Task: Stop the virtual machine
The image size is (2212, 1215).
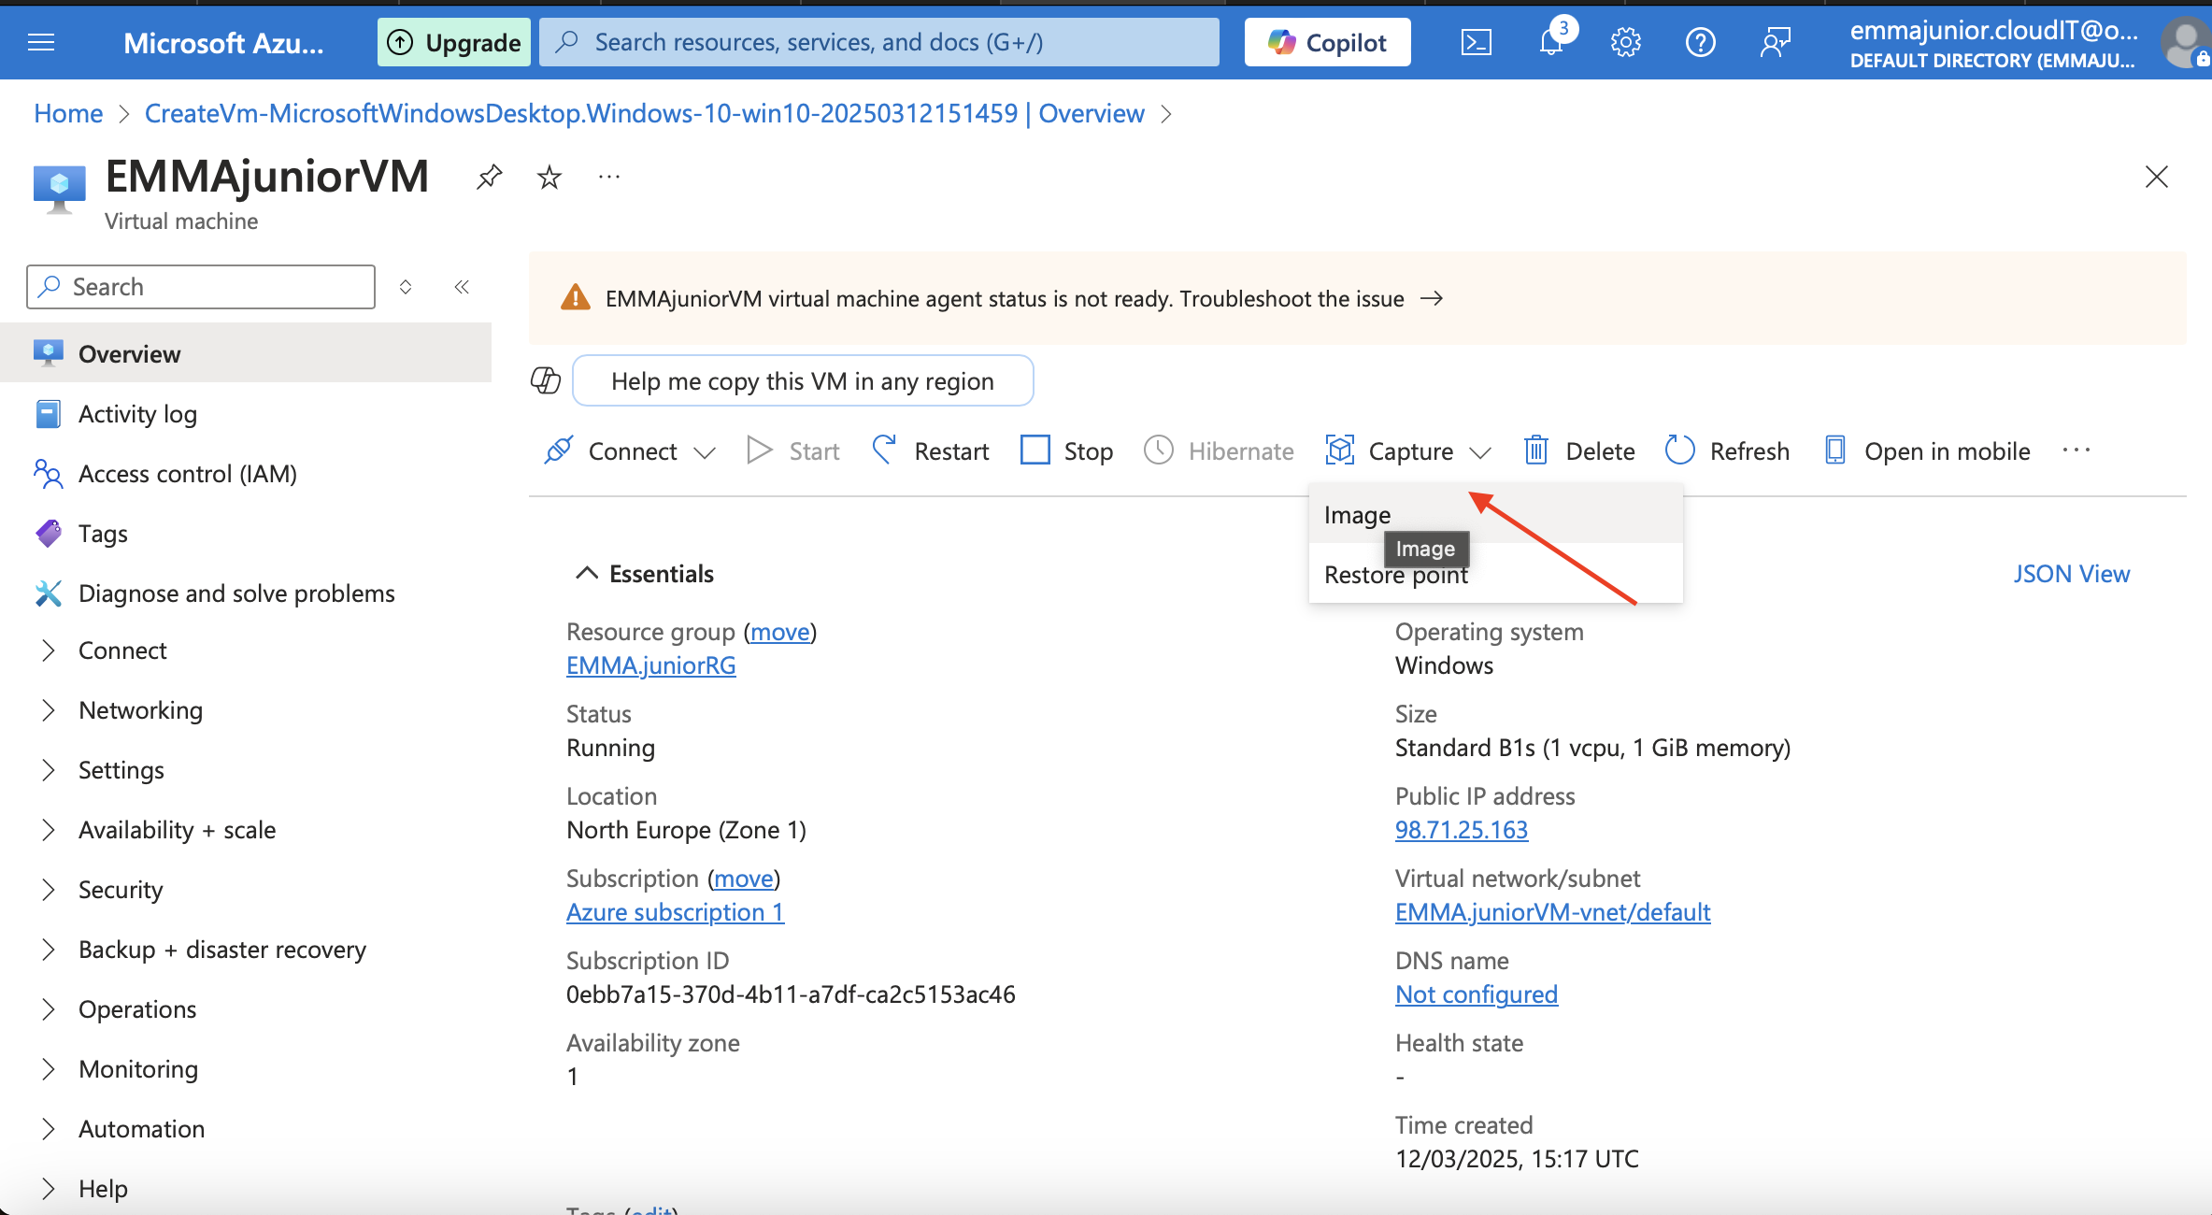Action: click(x=1066, y=450)
